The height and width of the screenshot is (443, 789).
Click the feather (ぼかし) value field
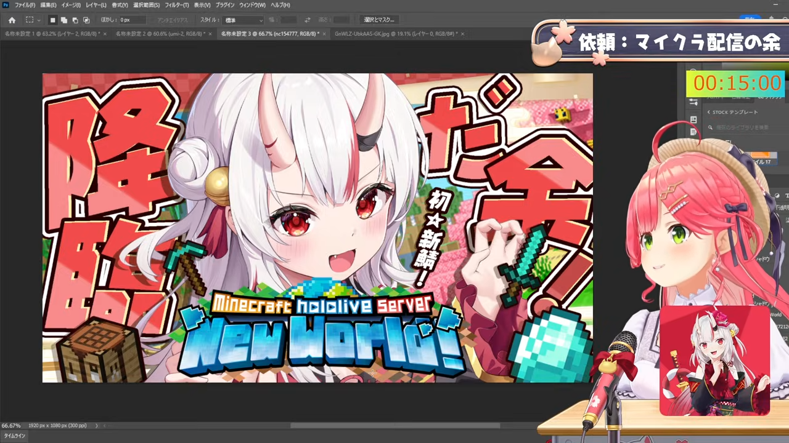(132, 20)
